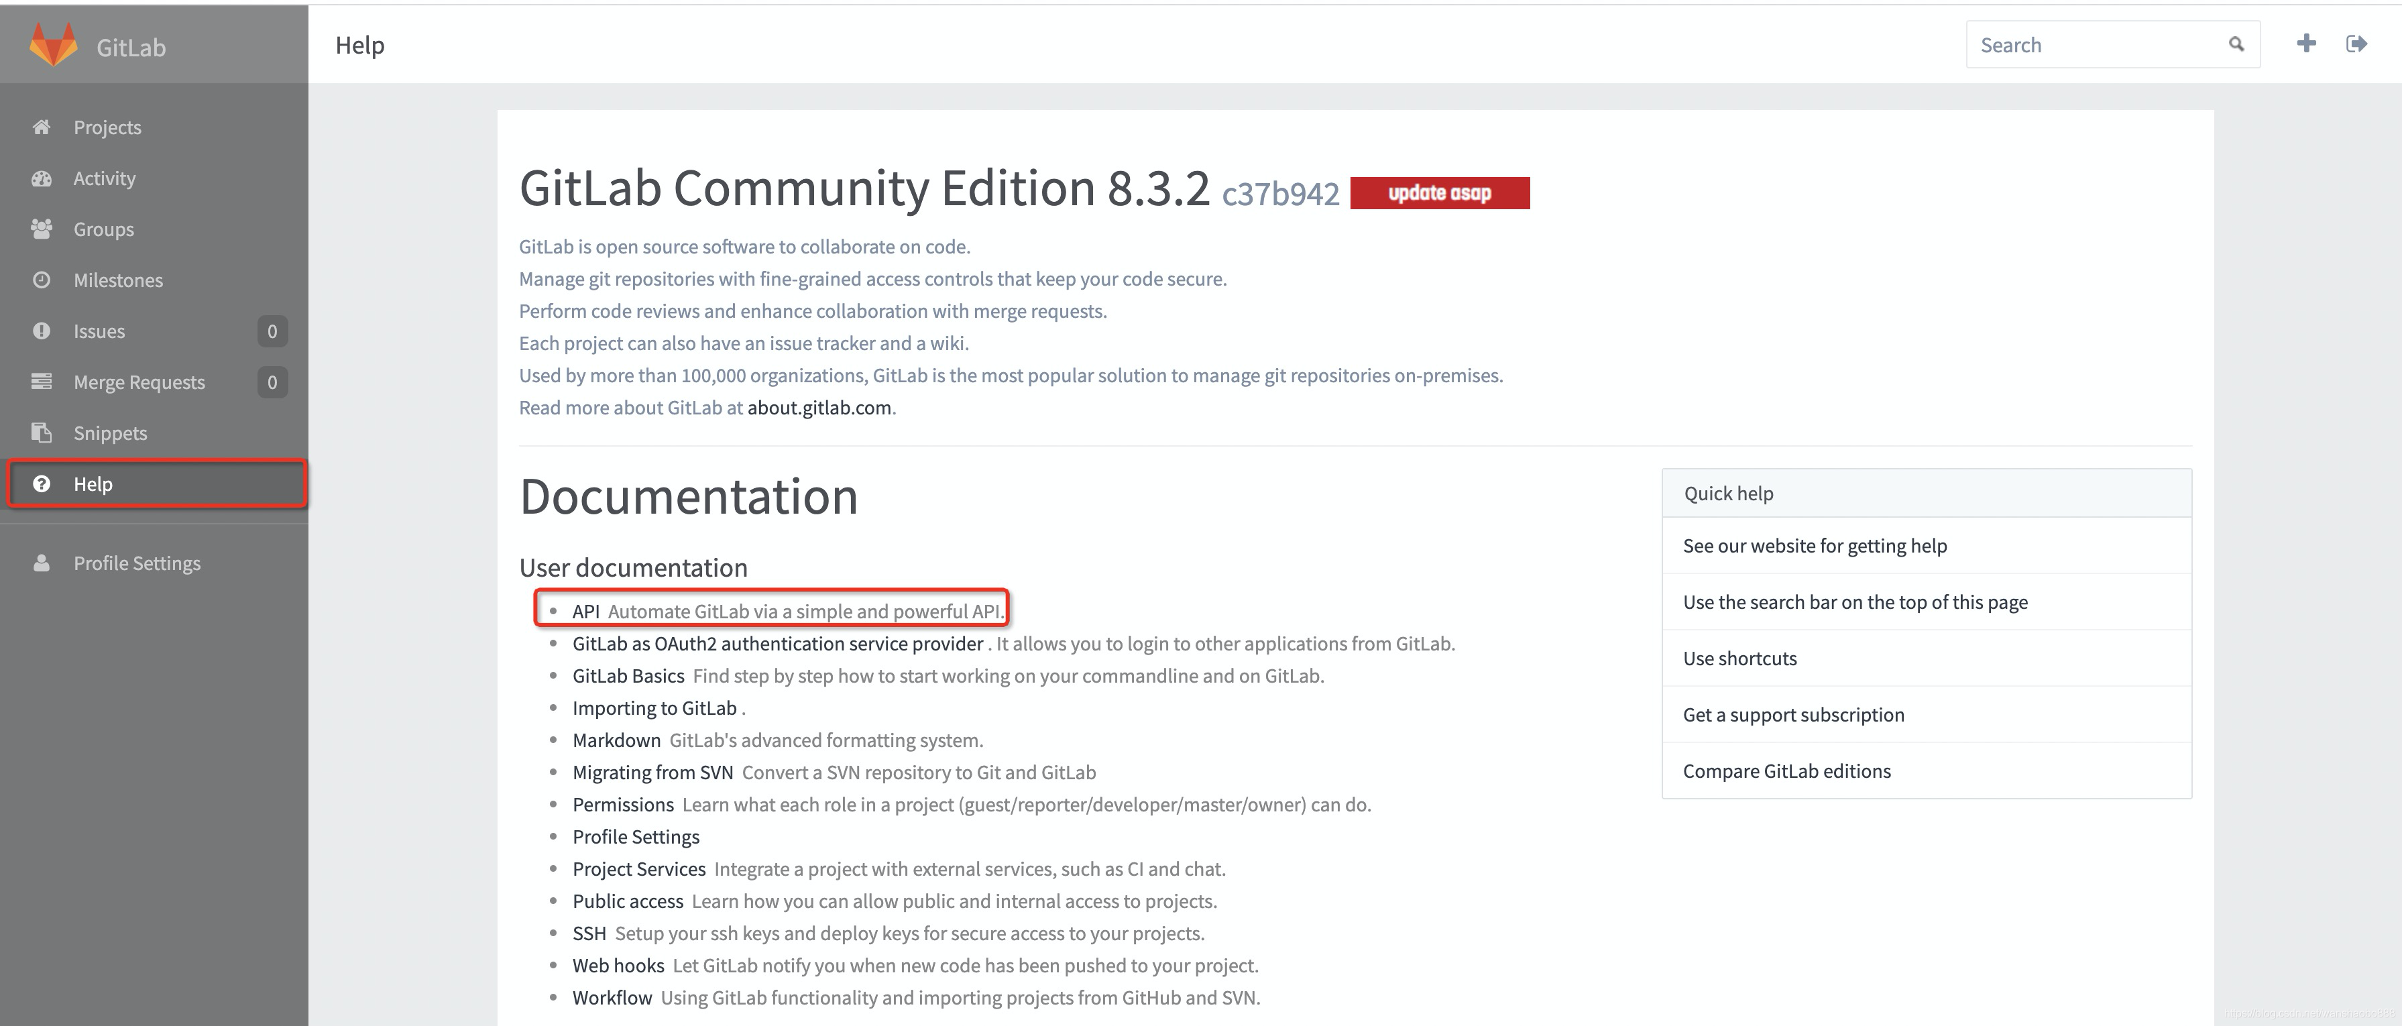Click the GitLab Community Edition 8.3.2 heading
The height and width of the screenshot is (1026, 2402).
pos(864,188)
